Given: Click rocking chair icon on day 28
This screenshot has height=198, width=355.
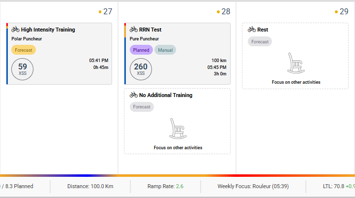Looking at the screenshot, I should (177, 128).
